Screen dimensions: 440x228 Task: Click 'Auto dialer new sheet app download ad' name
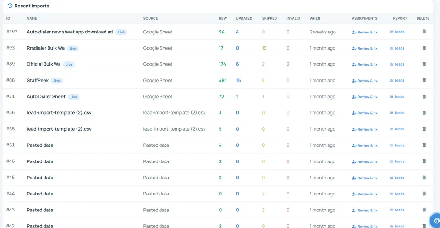coord(70,32)
